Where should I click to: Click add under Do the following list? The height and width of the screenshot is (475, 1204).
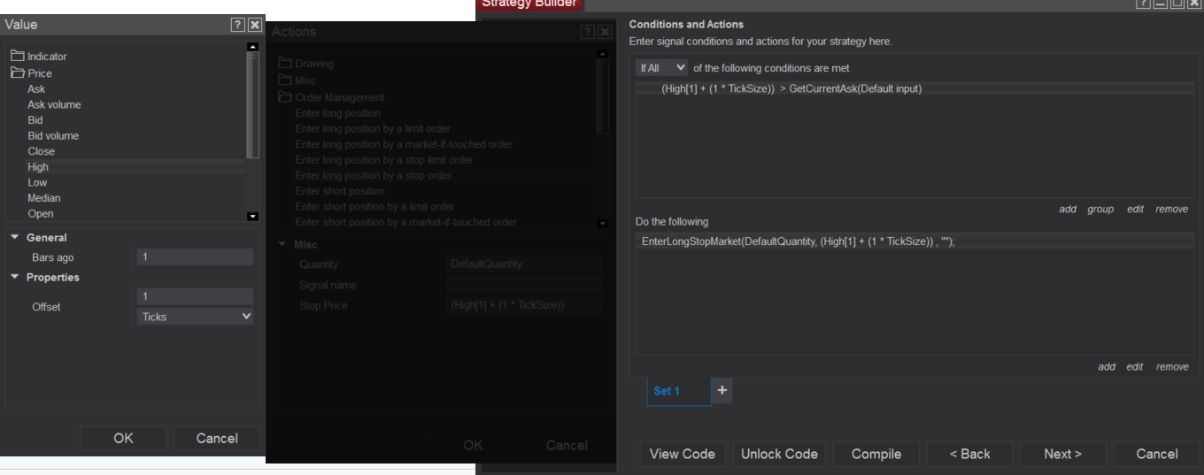[1107, 367]
